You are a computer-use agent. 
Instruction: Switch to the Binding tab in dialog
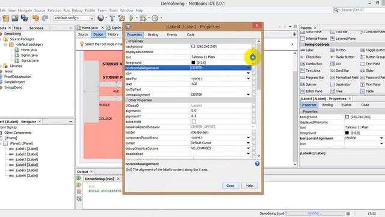(153, 35)
